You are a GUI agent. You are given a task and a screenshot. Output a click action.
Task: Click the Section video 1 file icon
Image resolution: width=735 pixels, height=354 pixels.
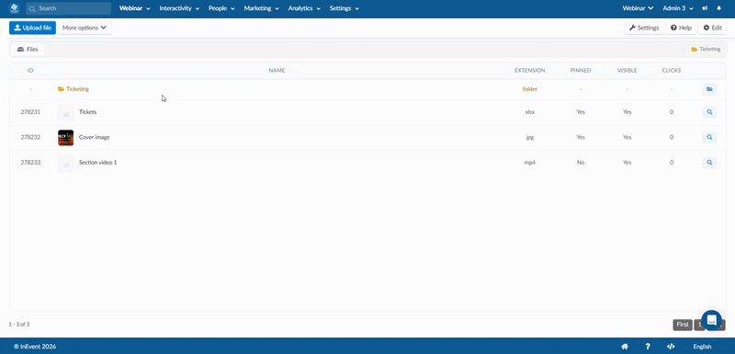click(x=65, y=162)
